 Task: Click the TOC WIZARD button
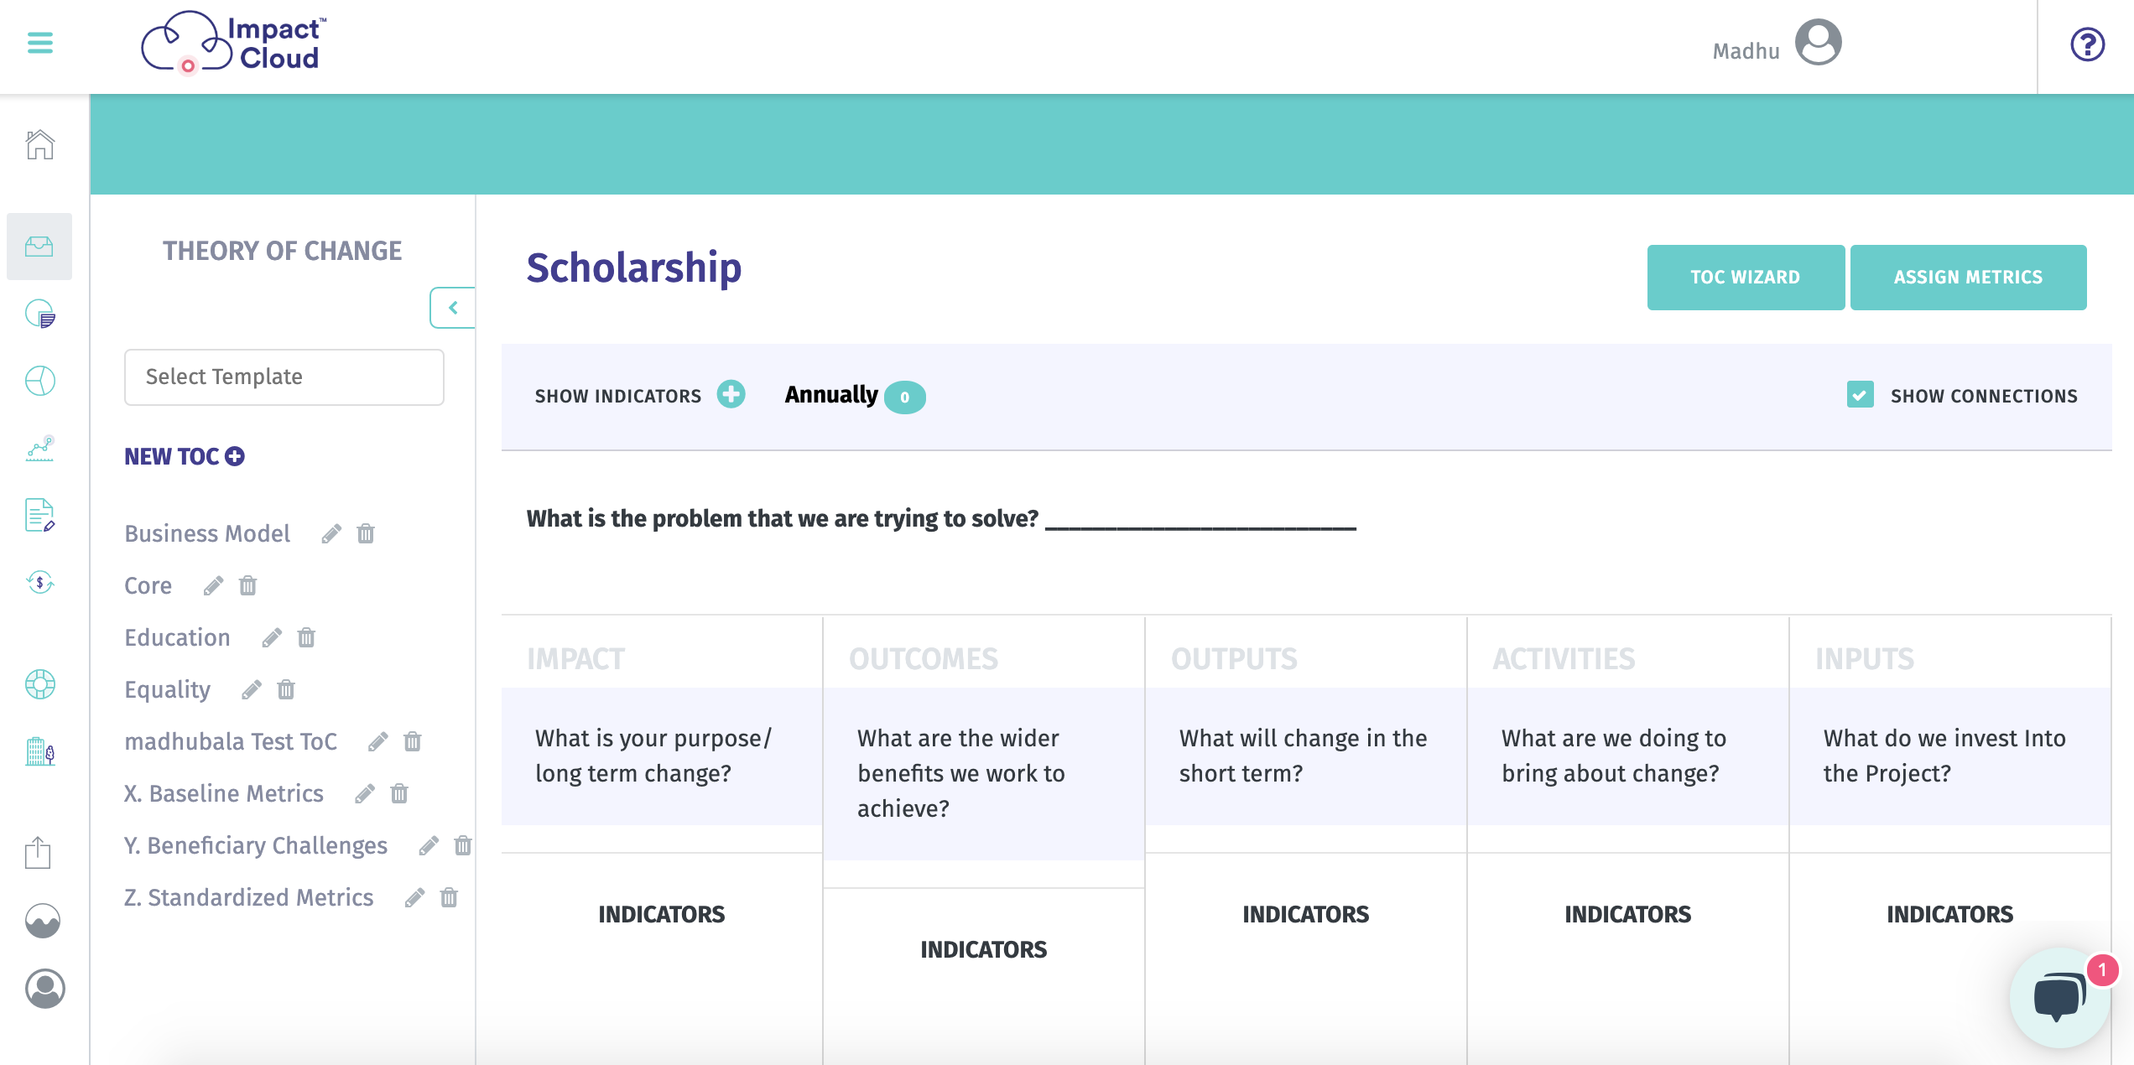1746,278
